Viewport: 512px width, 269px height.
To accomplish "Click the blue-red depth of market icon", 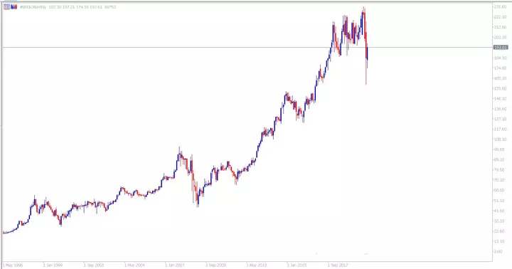I will point(14,7).
